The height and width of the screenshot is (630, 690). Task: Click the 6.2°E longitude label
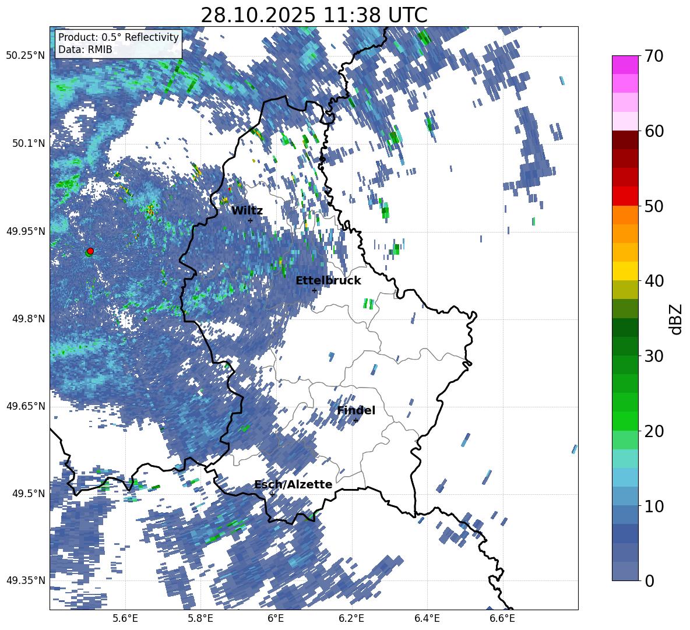click(x=351, y=619)
